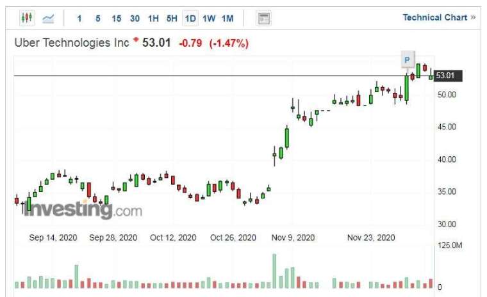Select the 1M monthly timeframe
Viewport: 487px width, 297px height.
[227, 19]
